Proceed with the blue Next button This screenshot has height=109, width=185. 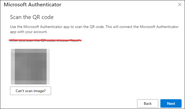coord(171,103)
